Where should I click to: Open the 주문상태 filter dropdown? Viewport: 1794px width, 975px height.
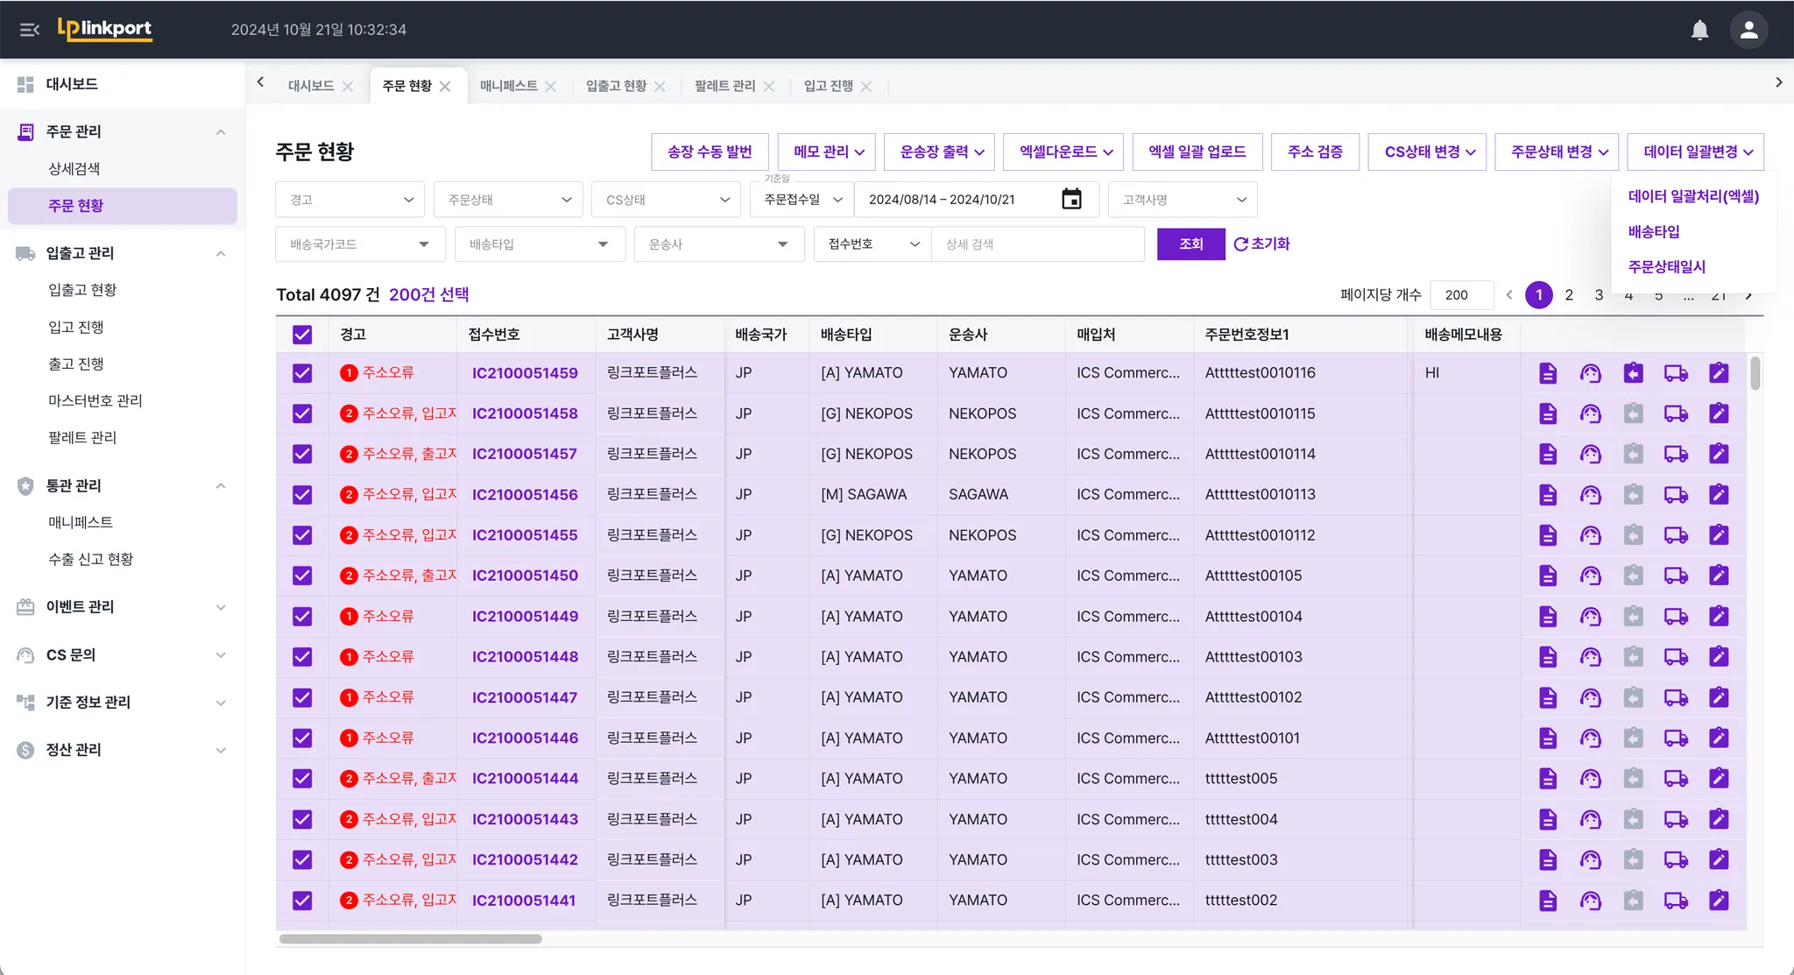pos(508,200)
